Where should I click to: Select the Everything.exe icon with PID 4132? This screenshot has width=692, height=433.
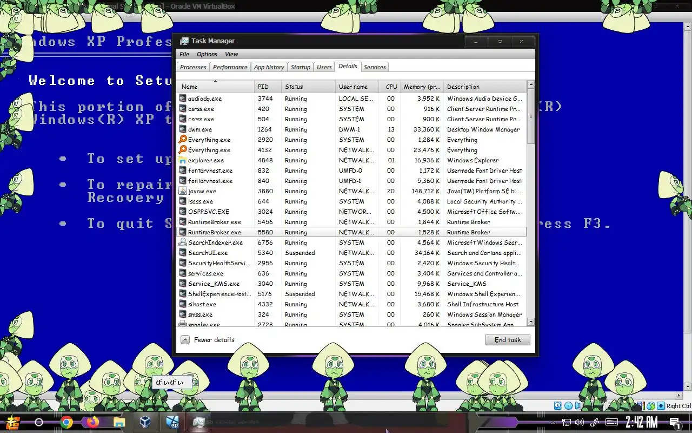[183, 150]
